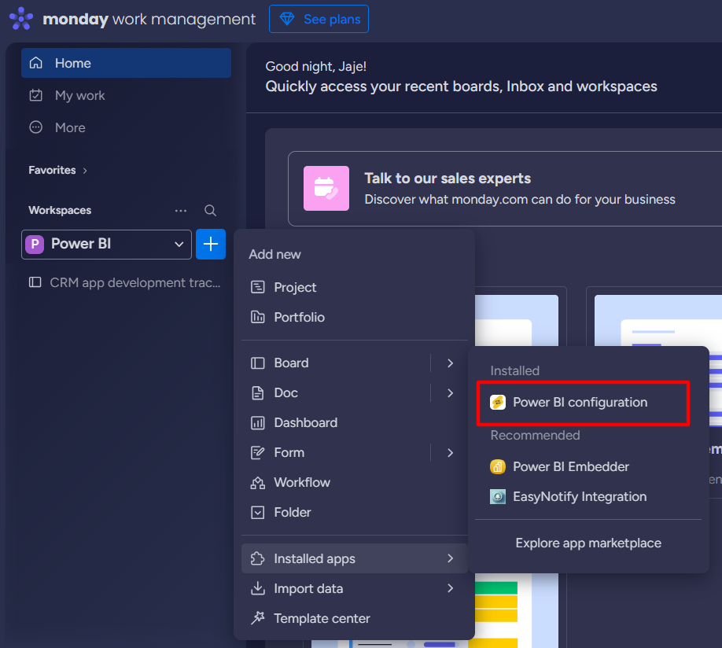Open Template center menu entry
The height and width of the screenshot is (648, 722).
pos(354,618)
